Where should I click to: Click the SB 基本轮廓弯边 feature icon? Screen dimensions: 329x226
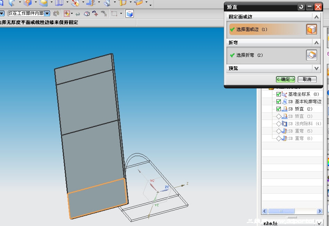point(285,102)
